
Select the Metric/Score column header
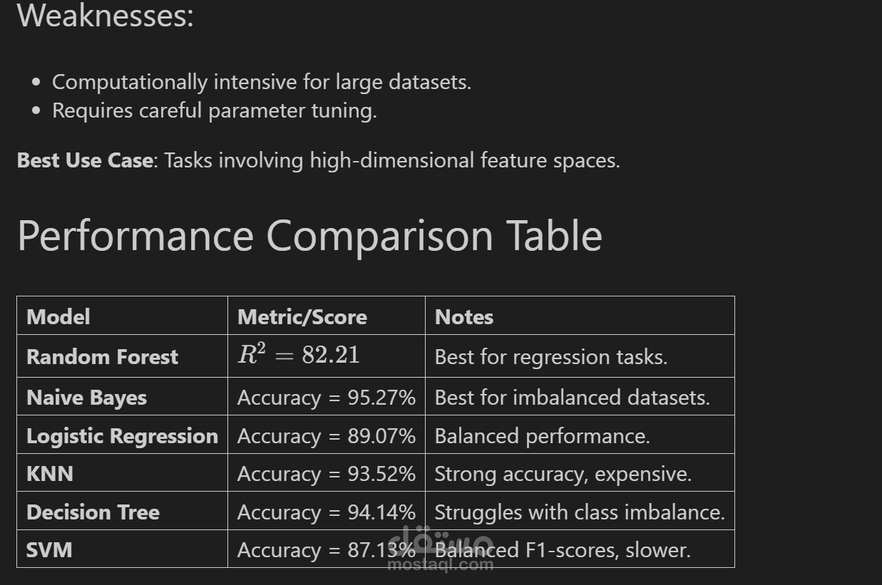(302, 317)
